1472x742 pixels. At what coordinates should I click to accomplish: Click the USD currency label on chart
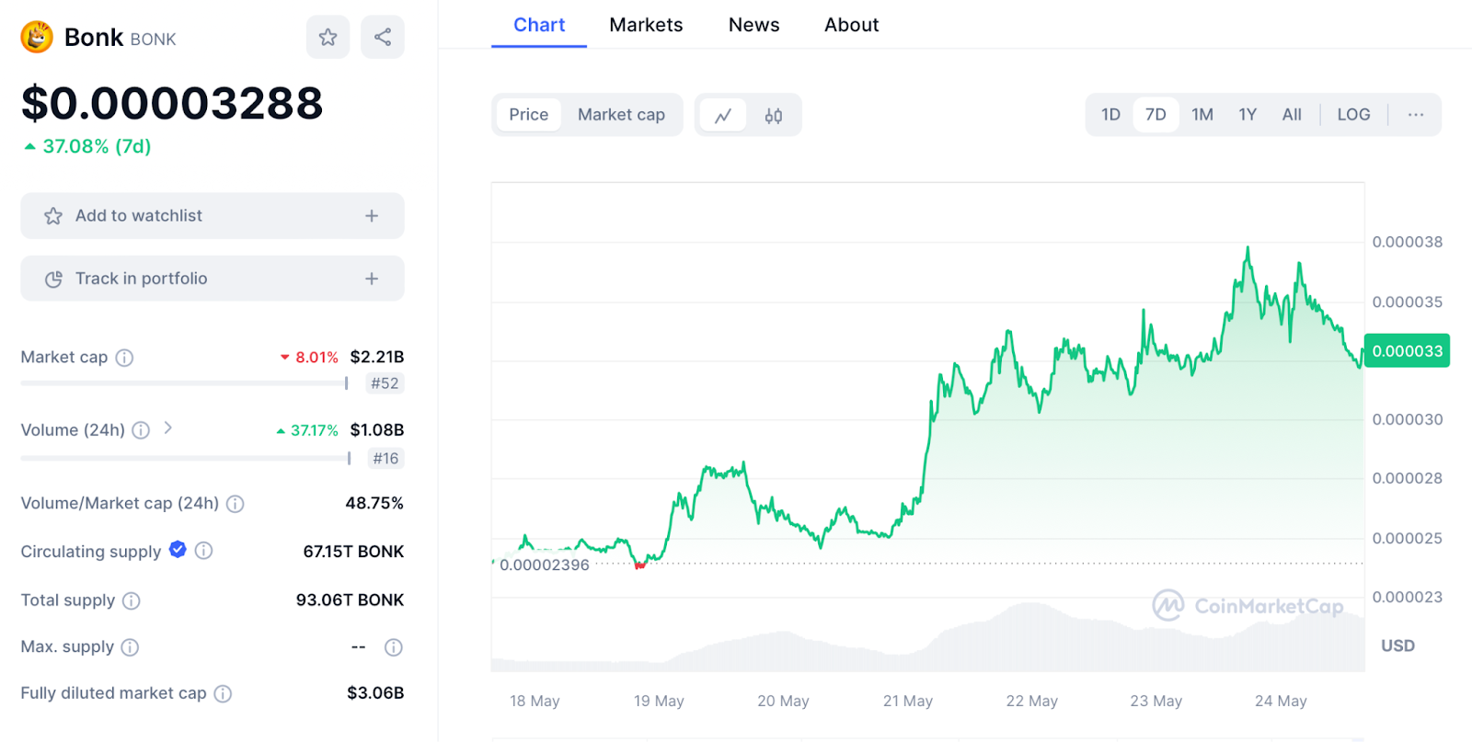coord(1397,646)
